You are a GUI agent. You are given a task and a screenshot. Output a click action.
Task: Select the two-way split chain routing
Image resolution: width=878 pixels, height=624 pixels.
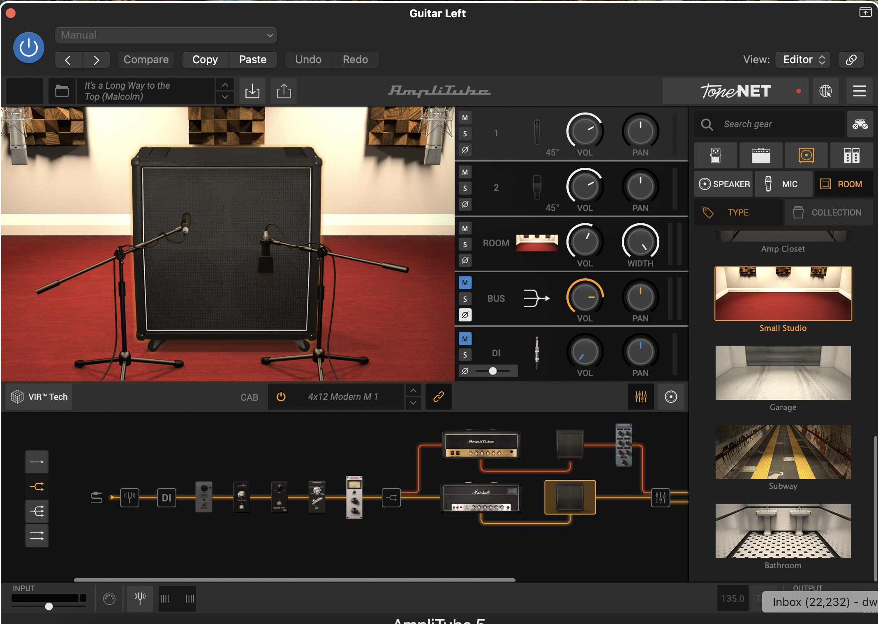(x=37, y=487)
